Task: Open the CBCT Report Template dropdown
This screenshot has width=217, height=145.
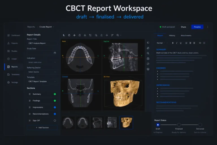Action: (42, 82)
